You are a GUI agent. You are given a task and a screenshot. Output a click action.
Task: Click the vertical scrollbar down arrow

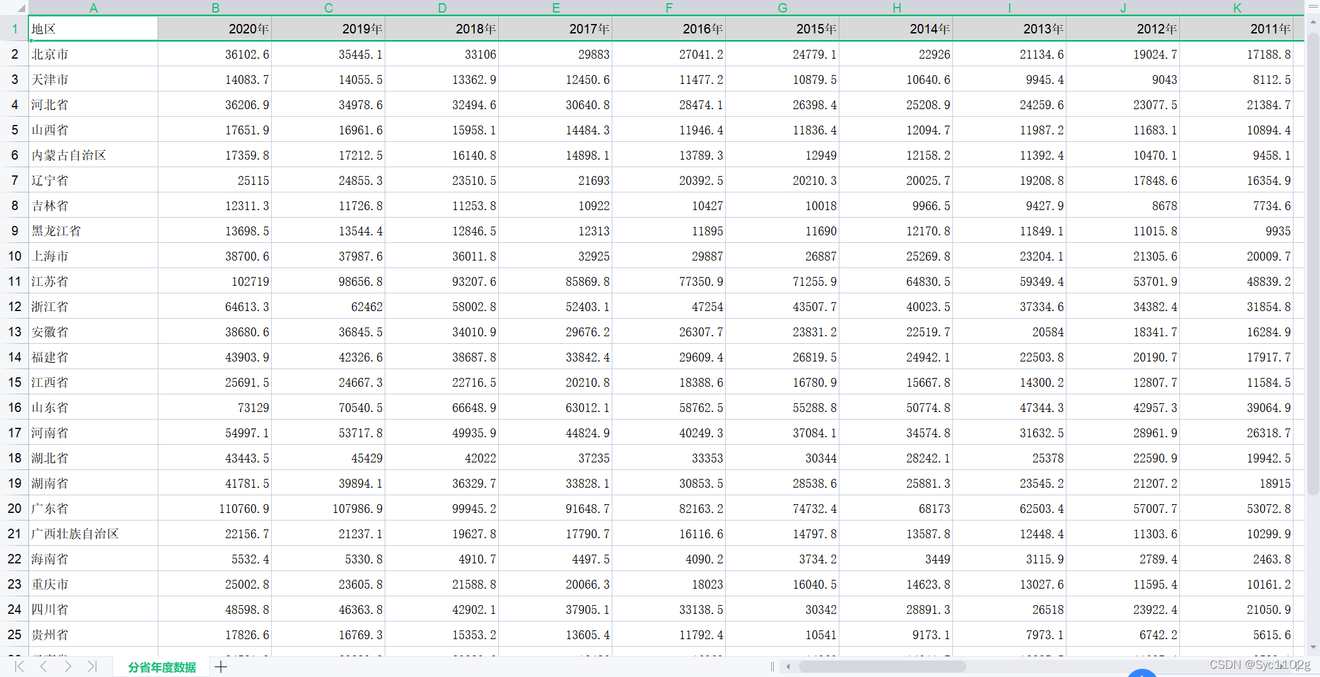1313,647
